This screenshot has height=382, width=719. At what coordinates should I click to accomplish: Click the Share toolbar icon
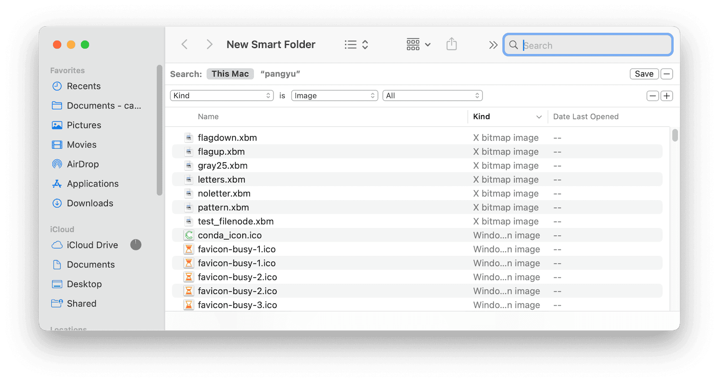[452, 44]
